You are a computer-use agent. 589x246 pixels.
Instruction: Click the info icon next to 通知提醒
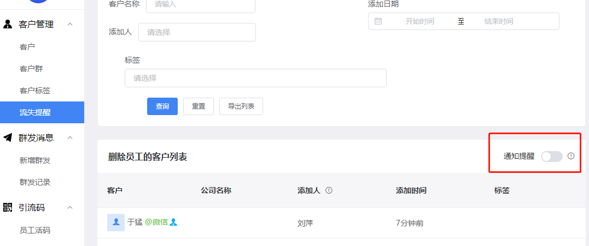pos(571,156)
